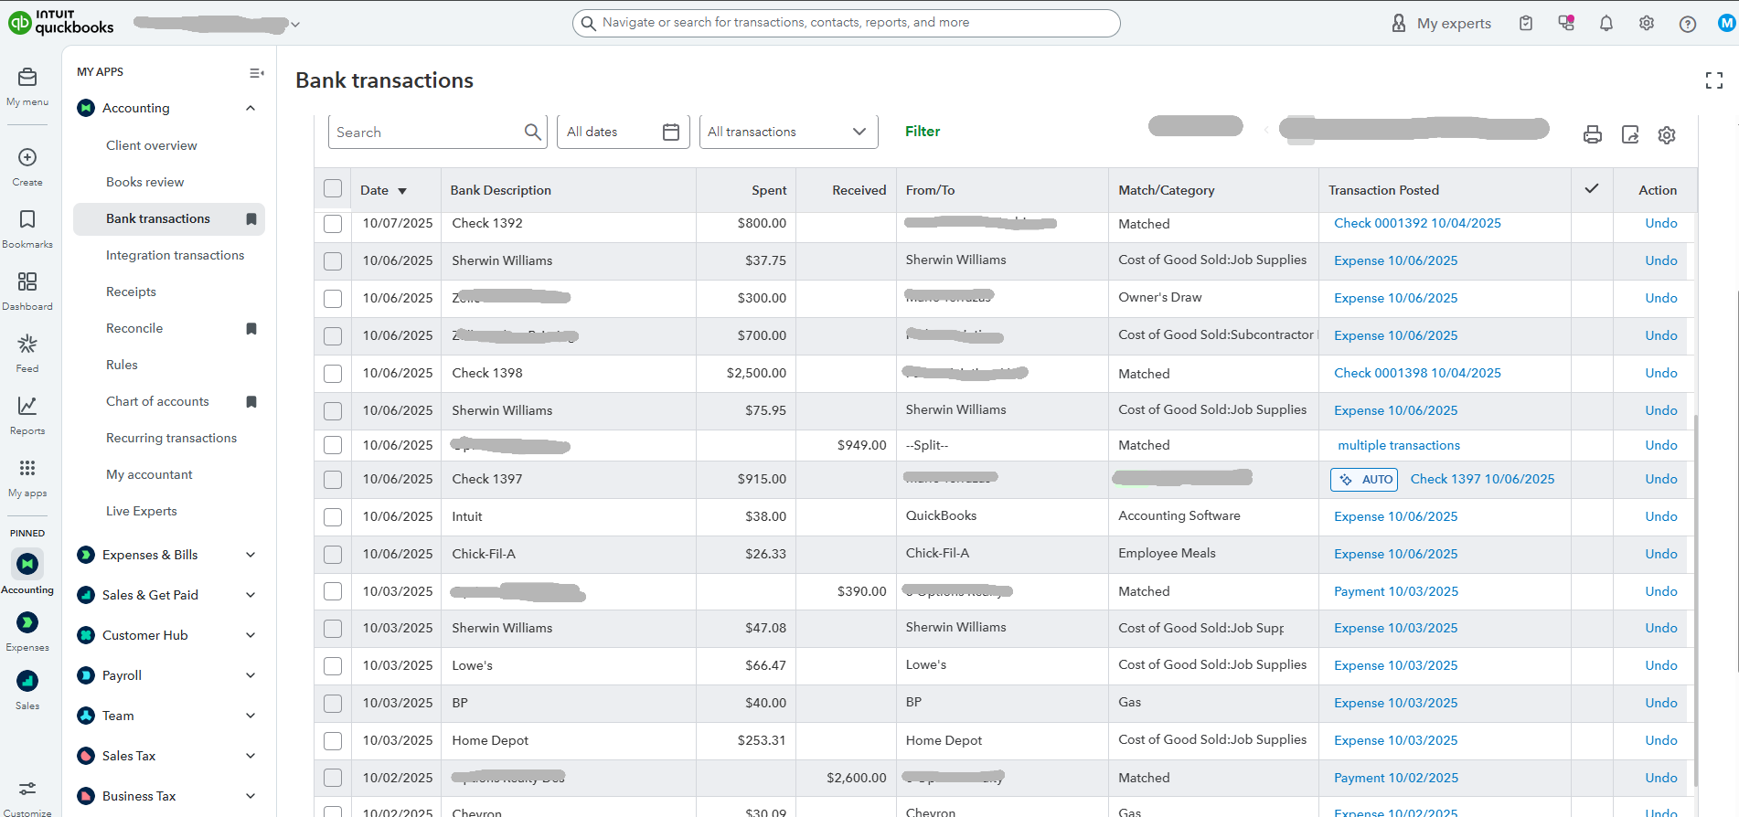Open Check 0001392 10/04/2025 link
The width and height of the screenshot is (1739, 817).
point(1417,223)
